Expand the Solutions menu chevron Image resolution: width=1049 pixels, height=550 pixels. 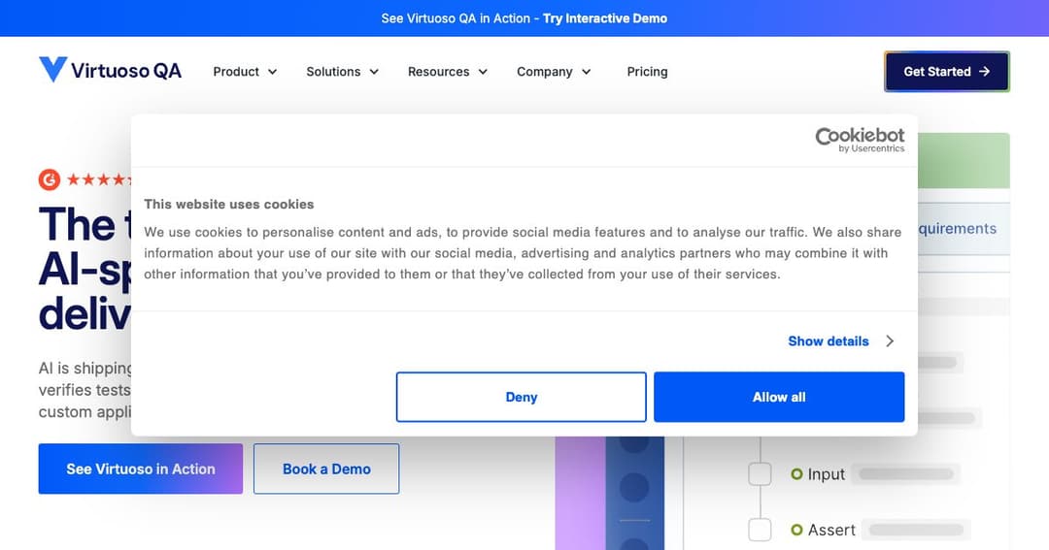374,72
